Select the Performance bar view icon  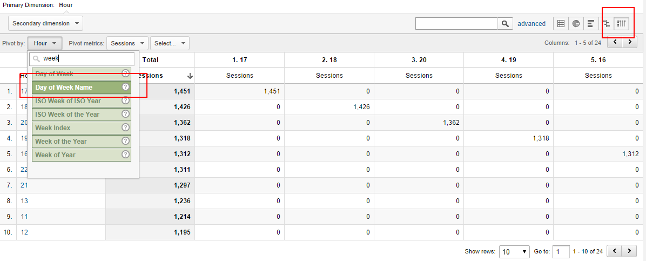591,24
